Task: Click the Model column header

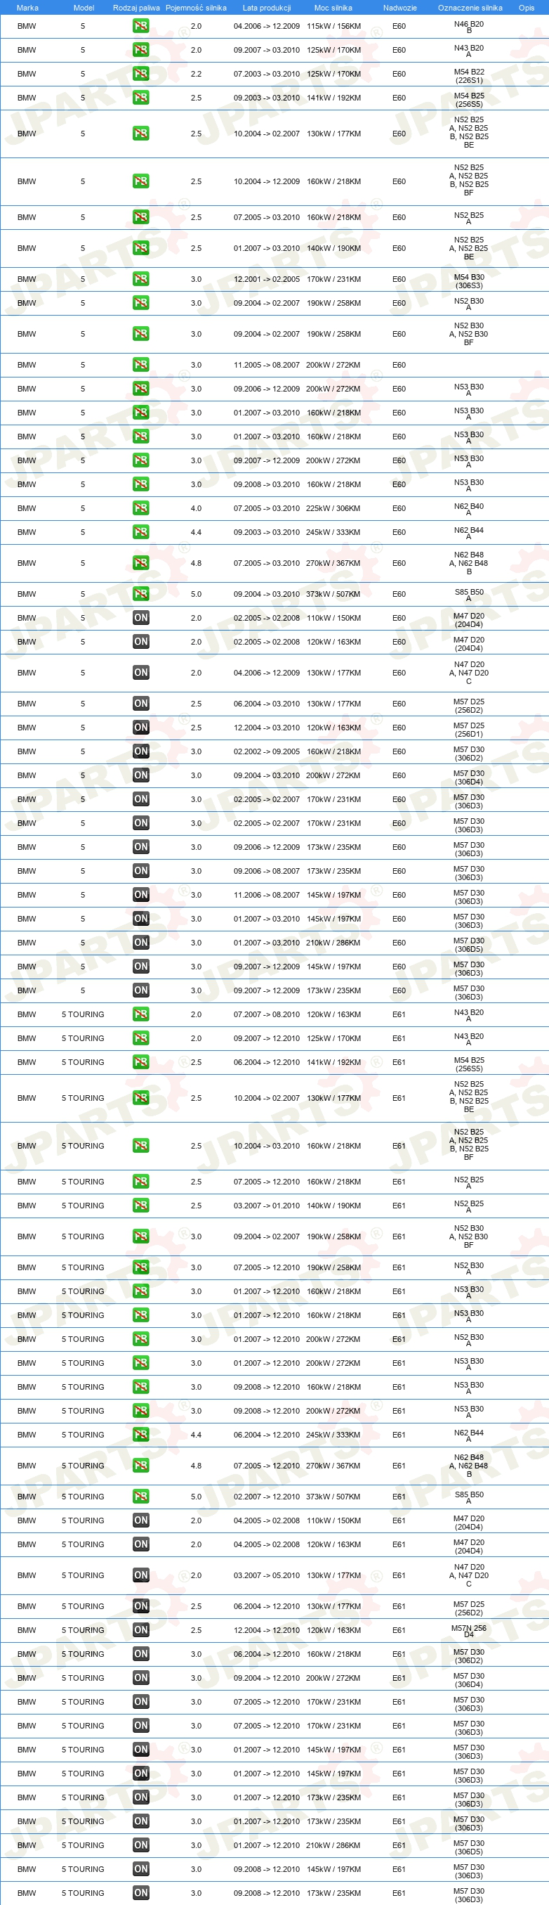Action: (x=84, y=8)
